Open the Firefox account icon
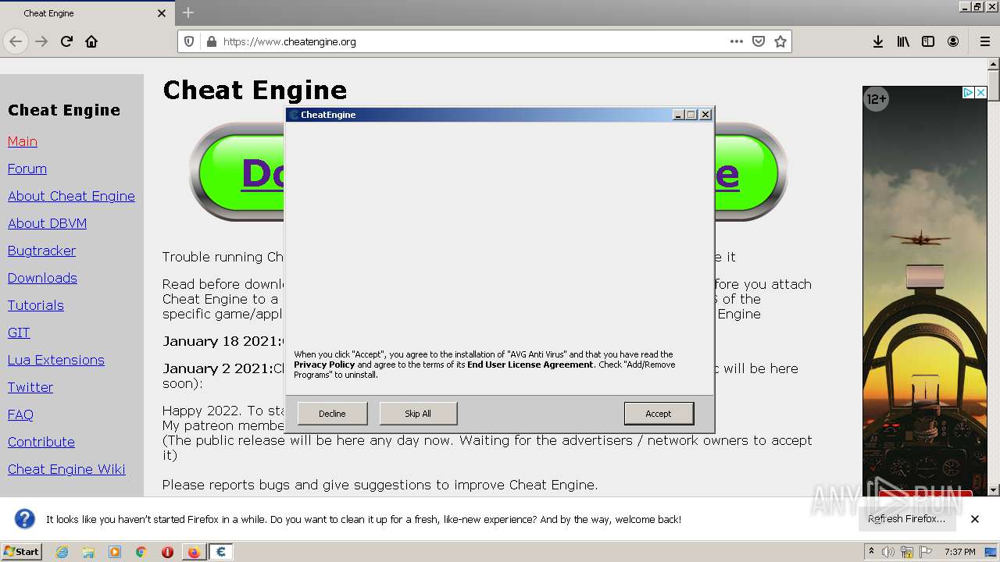The image size is (1000, 562). click(953, 41)
